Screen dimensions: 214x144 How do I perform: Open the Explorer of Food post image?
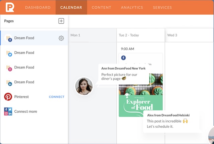[141, 95]
